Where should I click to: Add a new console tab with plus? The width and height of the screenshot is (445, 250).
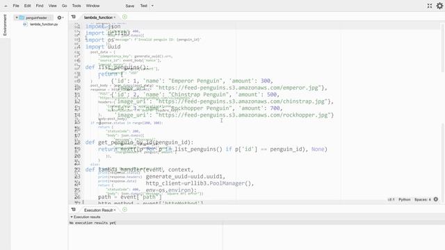coord(124,210)
